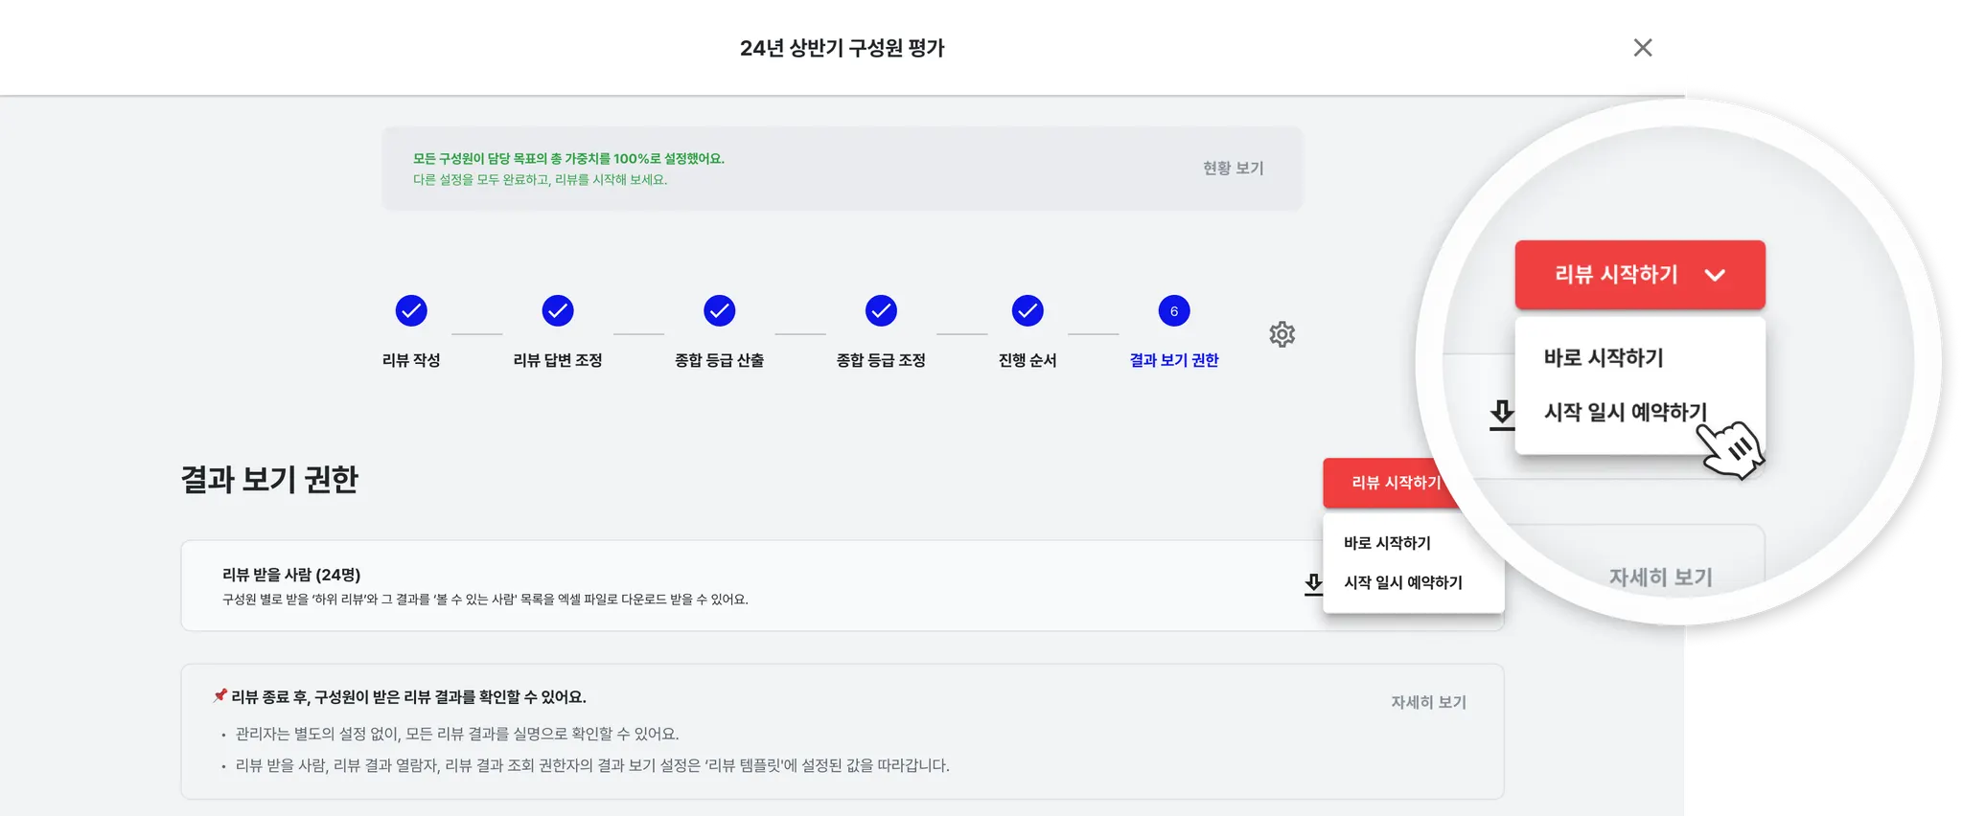Close the 24년 상반기 구성원 평가 dialog
This screenshot has width=1963, height=816.
1642,48
